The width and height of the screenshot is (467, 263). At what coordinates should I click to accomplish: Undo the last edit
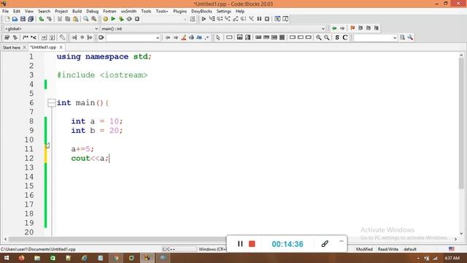(x=42, y=19)
